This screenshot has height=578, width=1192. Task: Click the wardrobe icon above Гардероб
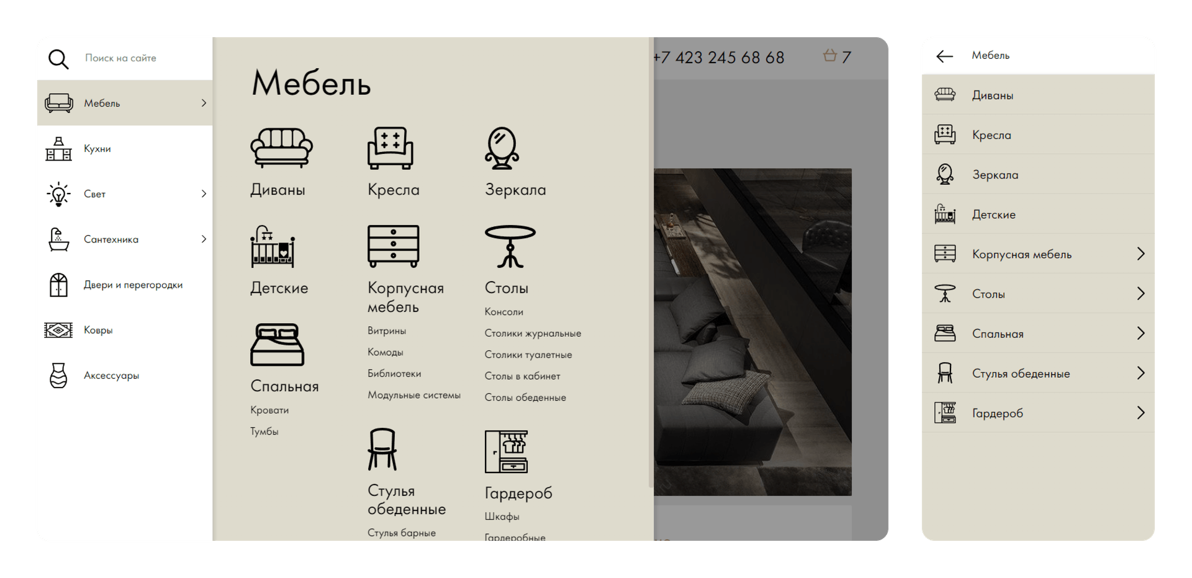[x=506, y=451]
